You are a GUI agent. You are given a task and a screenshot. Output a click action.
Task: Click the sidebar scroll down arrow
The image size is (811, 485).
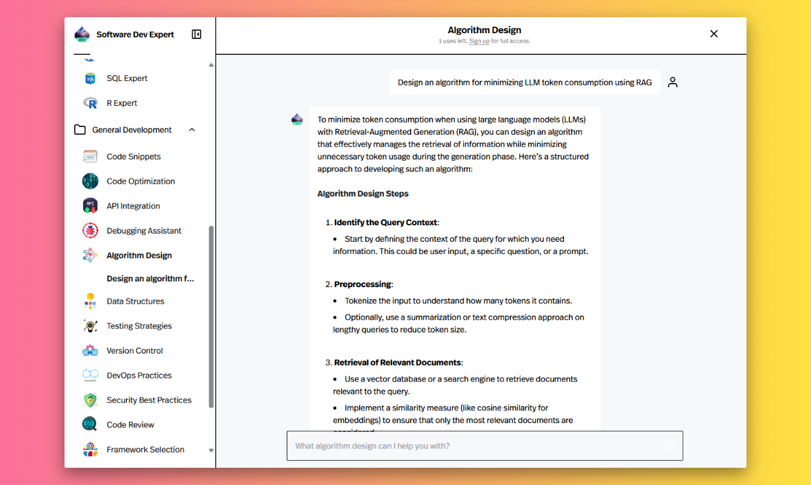[211, 450]
